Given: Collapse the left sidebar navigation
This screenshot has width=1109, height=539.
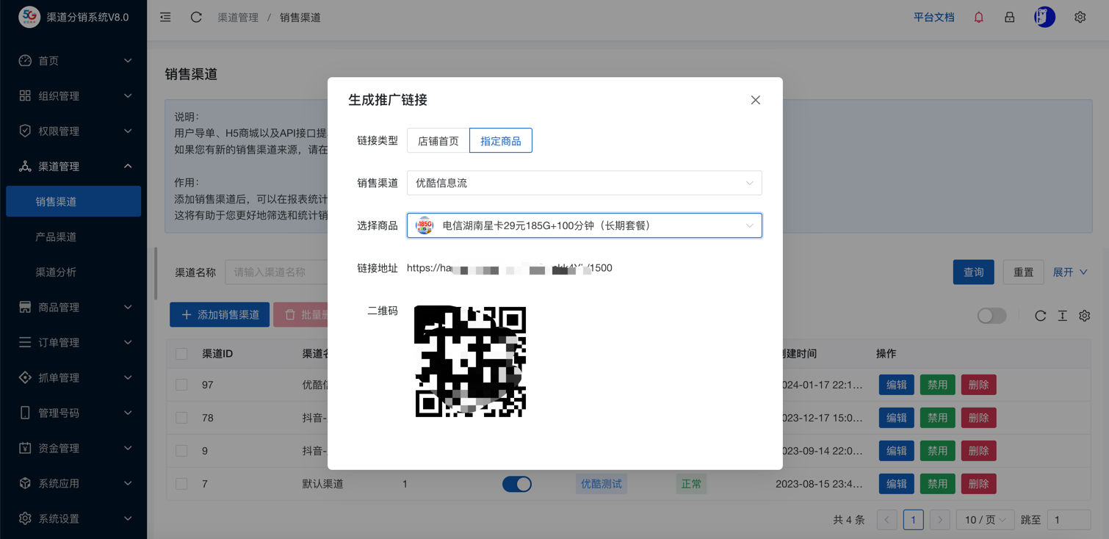Looking at the screenshot, I should pyautogui.click(x=165, y=17).
